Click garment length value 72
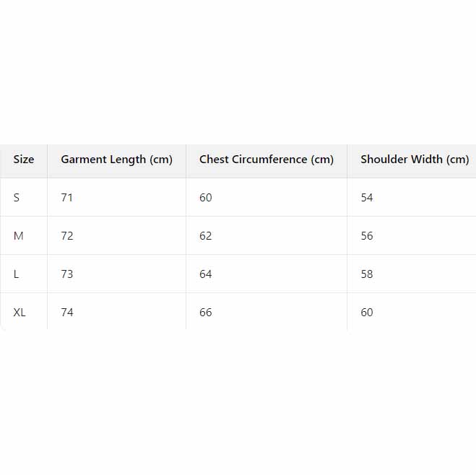Viewport: 476px width, 475px height. point(66,236)
